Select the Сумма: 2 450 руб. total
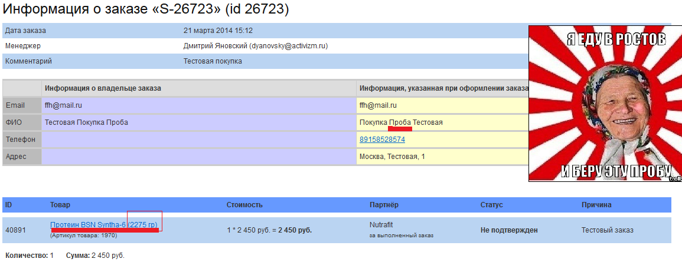Viewport: 682px width, 262px height. [x=95, y=256]
